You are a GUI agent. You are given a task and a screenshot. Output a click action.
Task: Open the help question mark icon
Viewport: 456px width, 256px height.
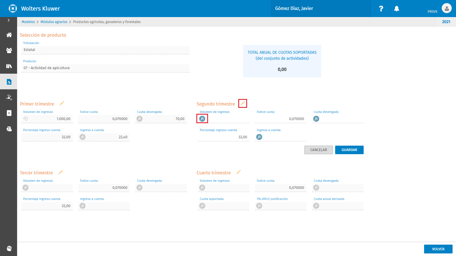click(381, 9)
